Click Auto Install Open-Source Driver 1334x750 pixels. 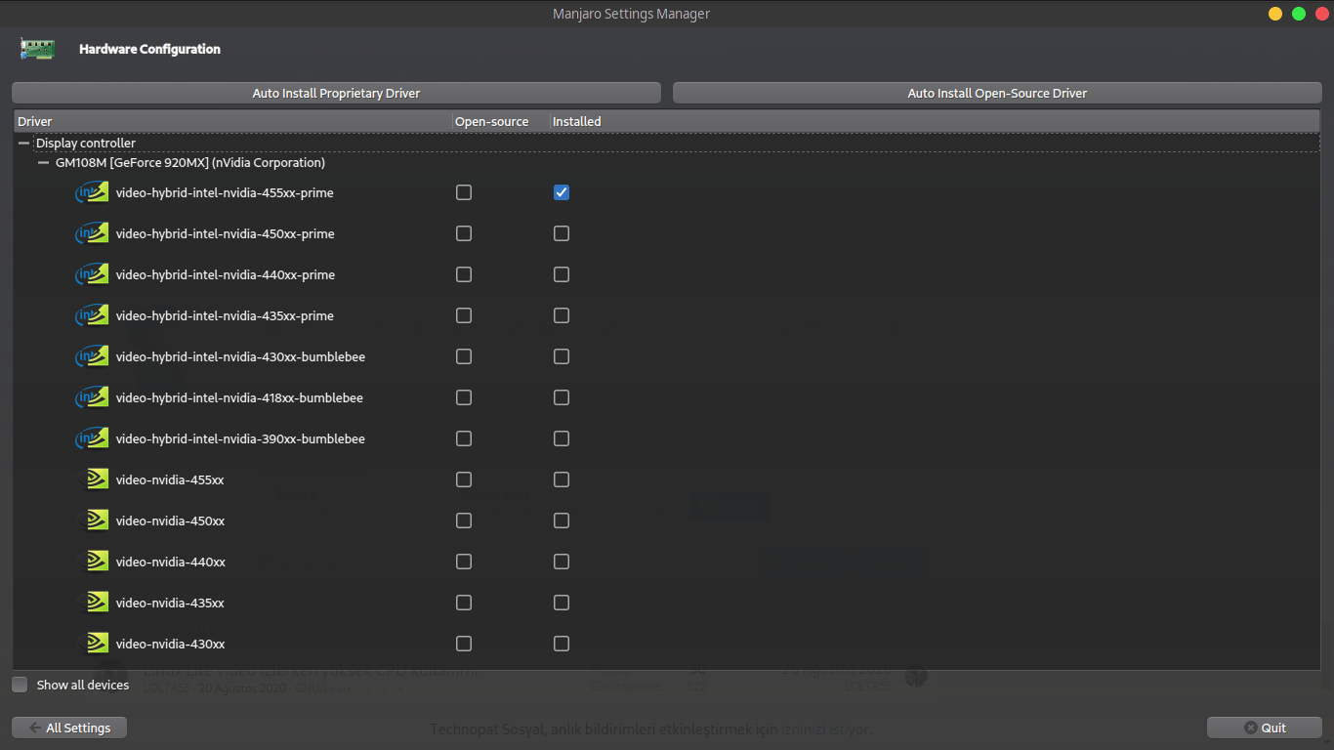click(997, 94)
